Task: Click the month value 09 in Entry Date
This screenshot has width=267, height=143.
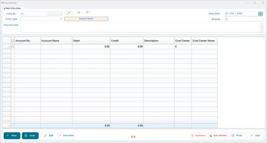Action: click(x=232, y=14)
